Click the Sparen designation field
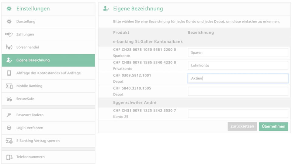The image size is (292, 164). pyautogui.click(x=238, y=53)
